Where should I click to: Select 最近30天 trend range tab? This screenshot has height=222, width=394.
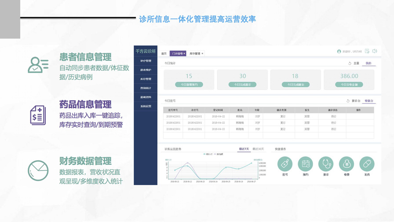coord(258,149)
